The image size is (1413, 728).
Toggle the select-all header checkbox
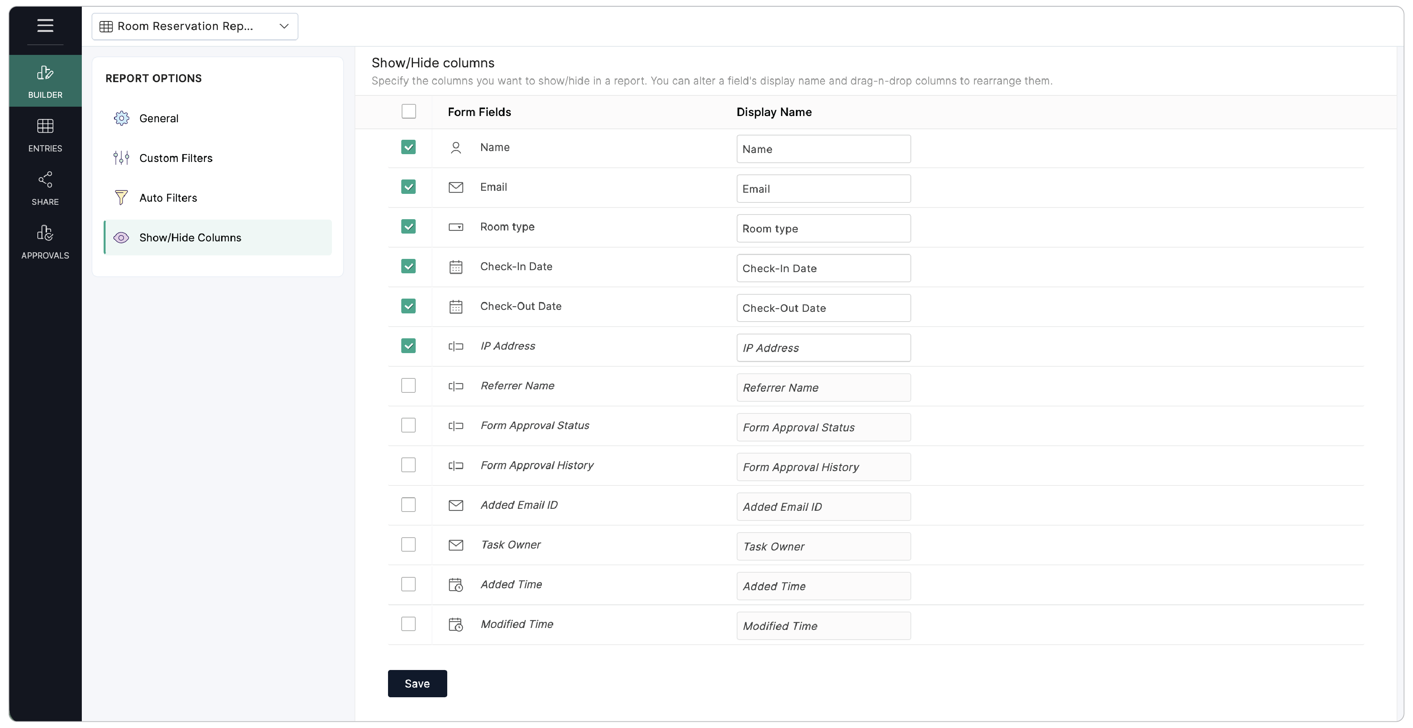click(x=409, y=111)
